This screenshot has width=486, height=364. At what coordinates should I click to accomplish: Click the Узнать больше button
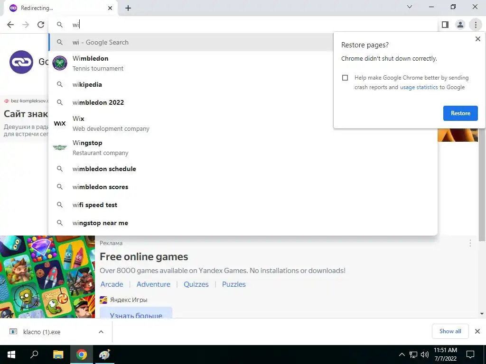136,313
